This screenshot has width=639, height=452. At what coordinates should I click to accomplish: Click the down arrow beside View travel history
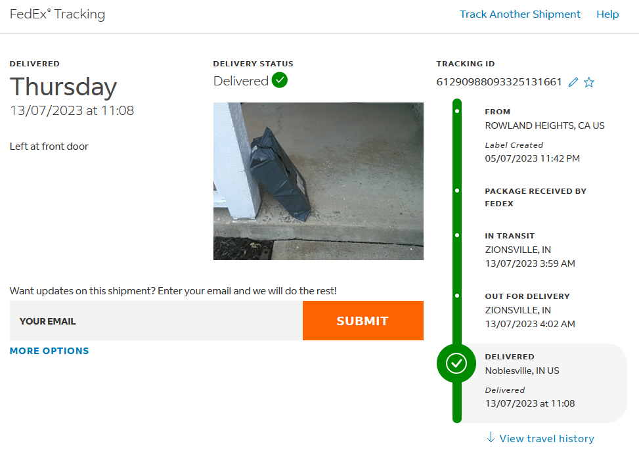[x=491, y=438]
